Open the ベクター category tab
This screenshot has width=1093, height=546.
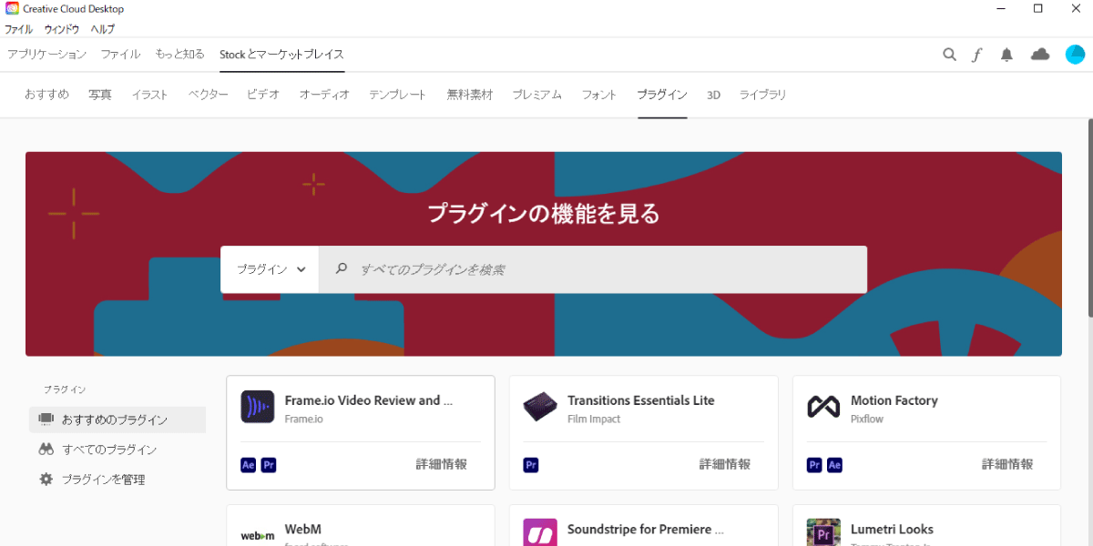[208, 95]
